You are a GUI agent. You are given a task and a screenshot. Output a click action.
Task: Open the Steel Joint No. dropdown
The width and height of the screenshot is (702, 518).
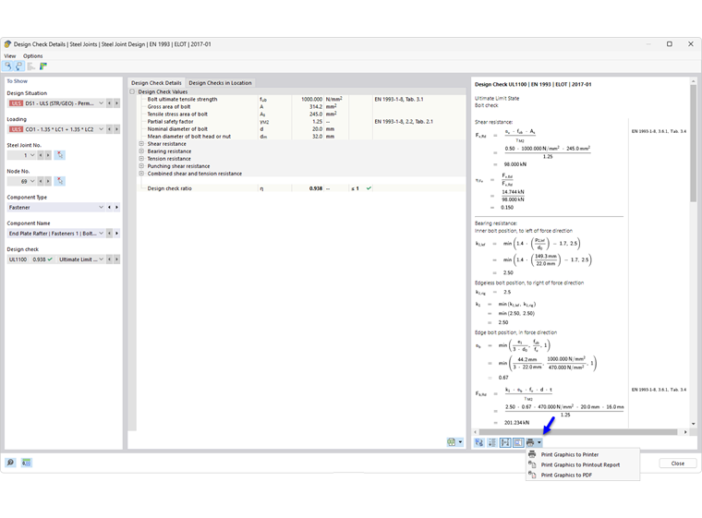[x=32, y=155]
